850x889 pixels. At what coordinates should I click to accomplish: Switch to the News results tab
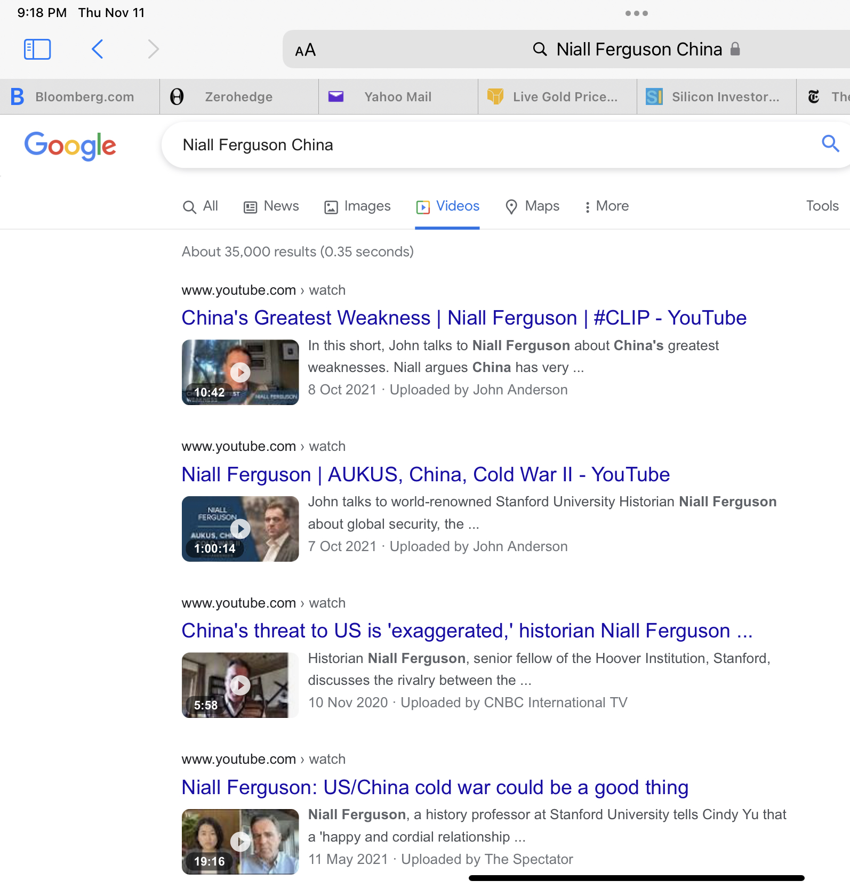pos(271,206)
